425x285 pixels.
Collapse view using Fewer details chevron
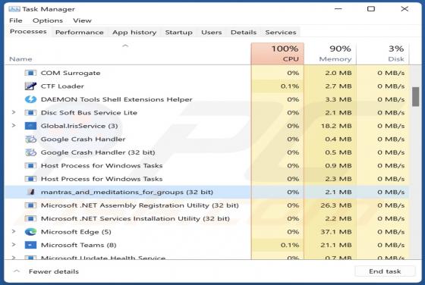pyautogui.click(x=17, y=271)
